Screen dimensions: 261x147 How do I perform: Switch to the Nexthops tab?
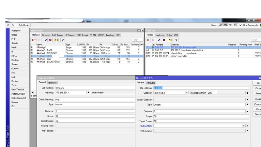pyautogui.click(x=160, y=35)
